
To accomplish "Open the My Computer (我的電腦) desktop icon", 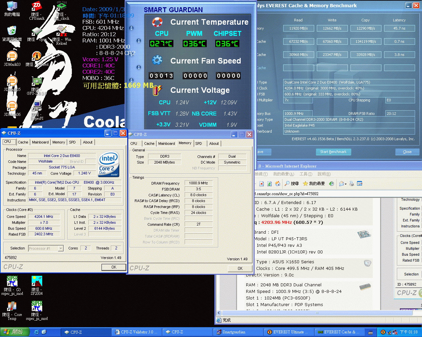I will click(x=12, y=9).
